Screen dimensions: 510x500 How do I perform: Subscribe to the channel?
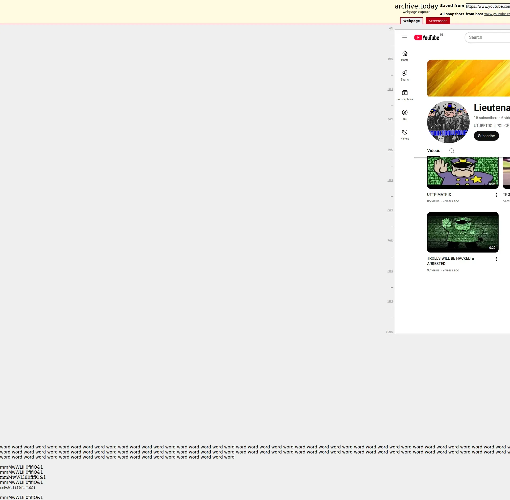click(x=486, y=136)
